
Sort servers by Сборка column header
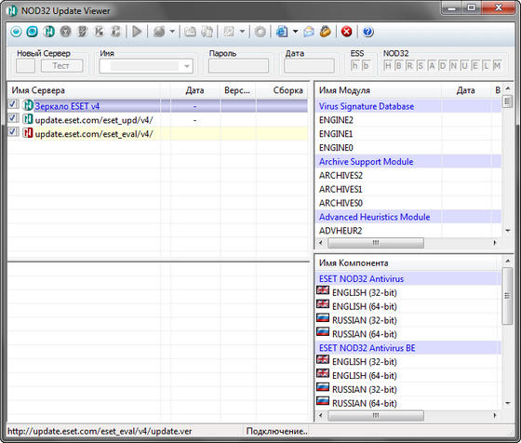coord(288,90)
